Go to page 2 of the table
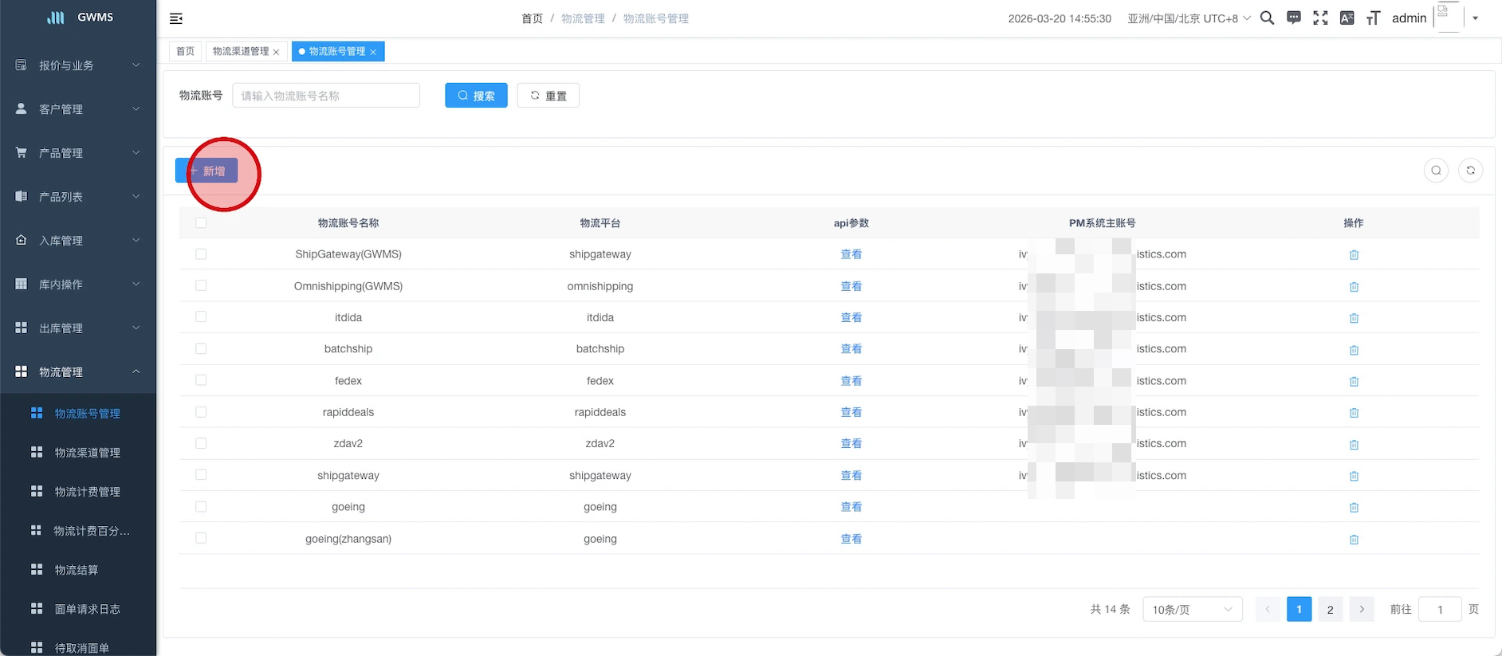1502x656 pixels. coord(1330,609)
